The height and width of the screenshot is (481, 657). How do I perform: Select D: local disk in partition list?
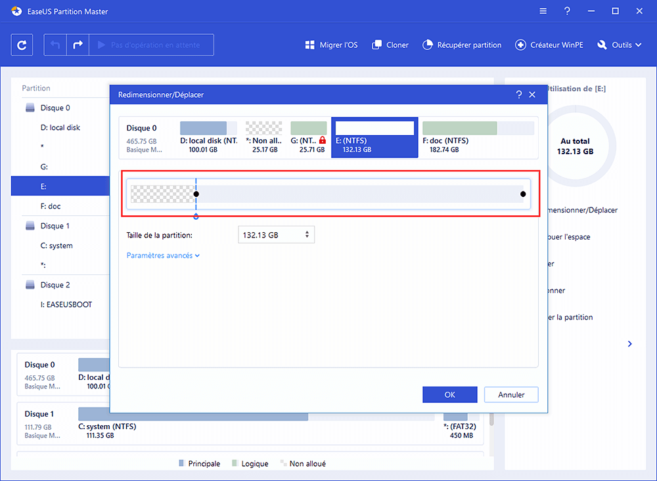pyautogui.click(x=60, y=127)
